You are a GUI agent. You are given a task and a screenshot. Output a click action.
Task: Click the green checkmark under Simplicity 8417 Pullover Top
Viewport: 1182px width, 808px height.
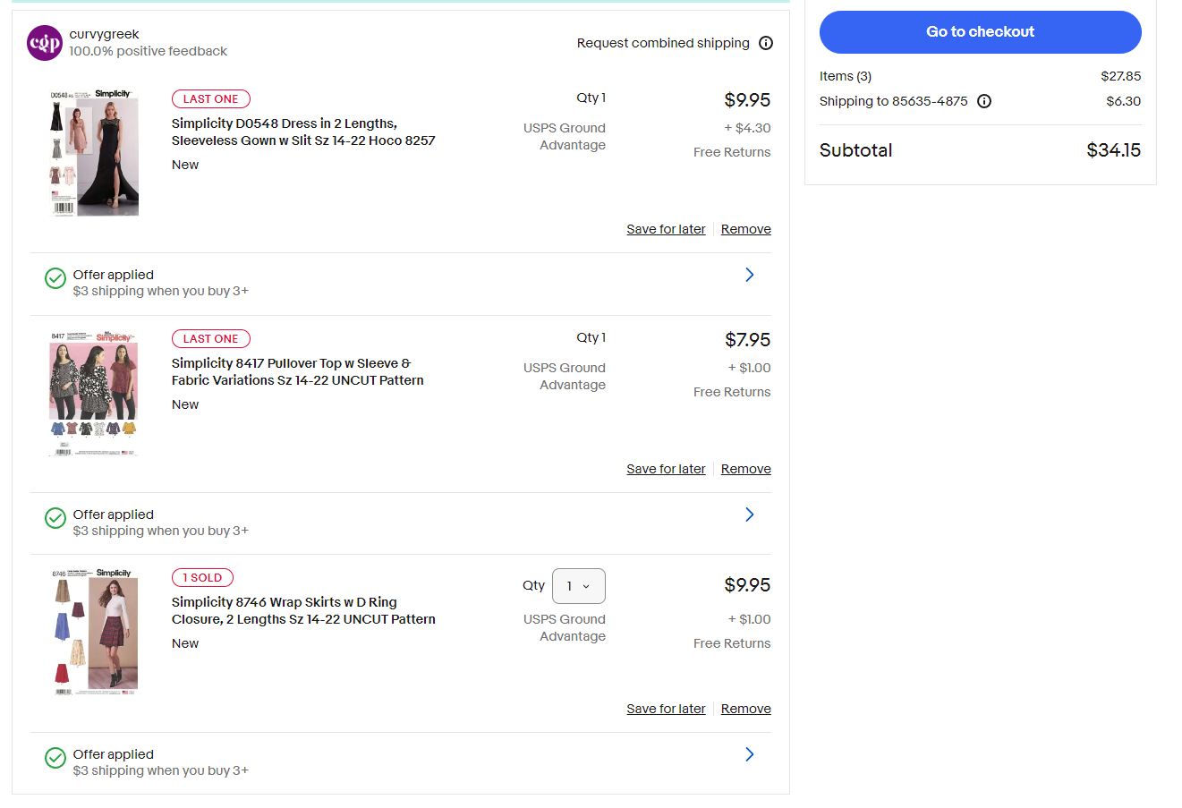(55, 519)
